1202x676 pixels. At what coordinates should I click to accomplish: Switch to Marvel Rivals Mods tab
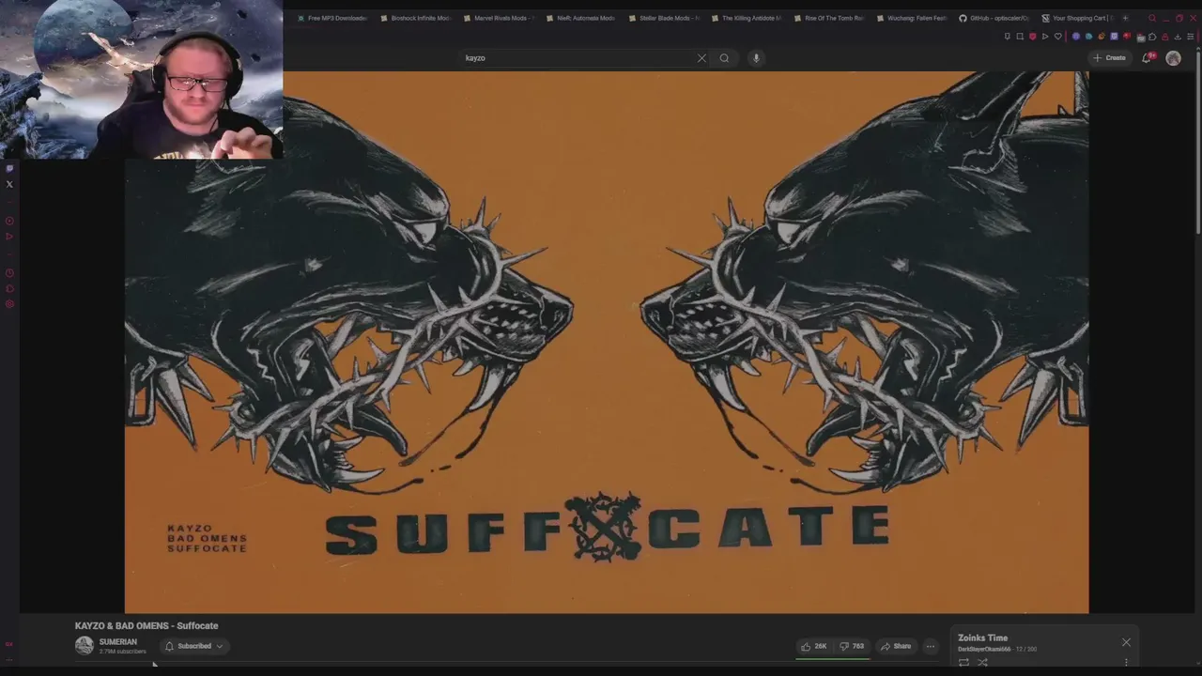coord(498,18)
